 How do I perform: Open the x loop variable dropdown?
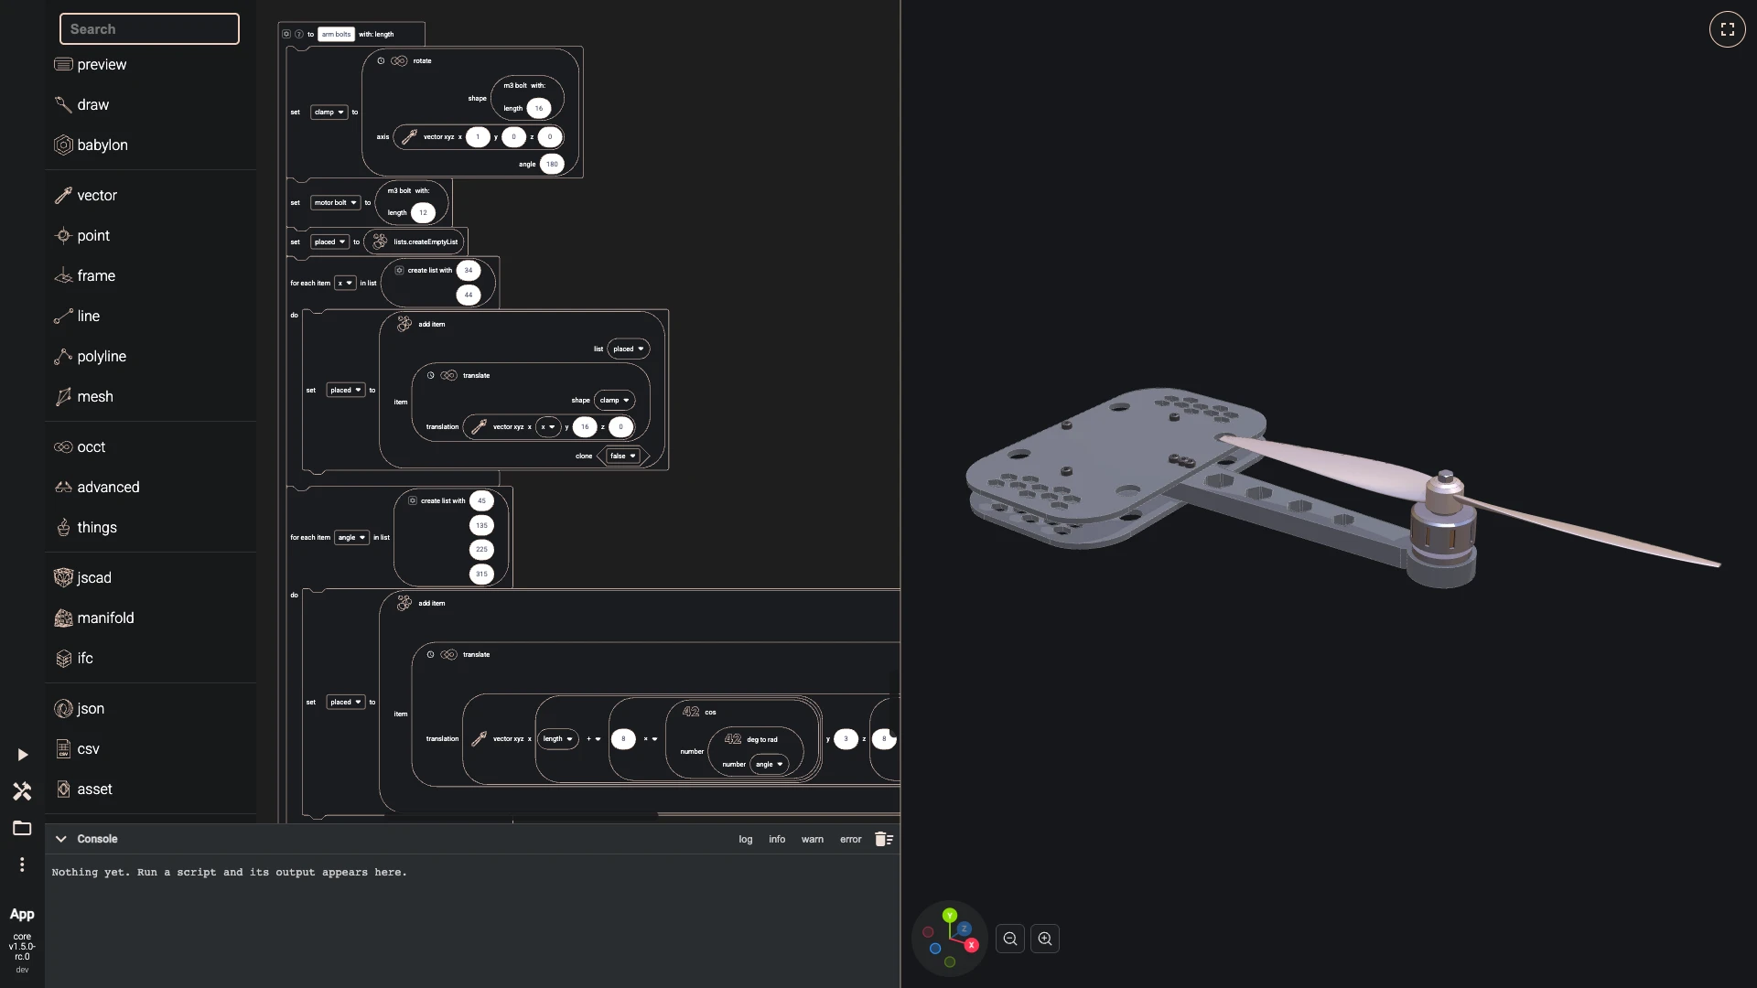[x=345, y=284]
